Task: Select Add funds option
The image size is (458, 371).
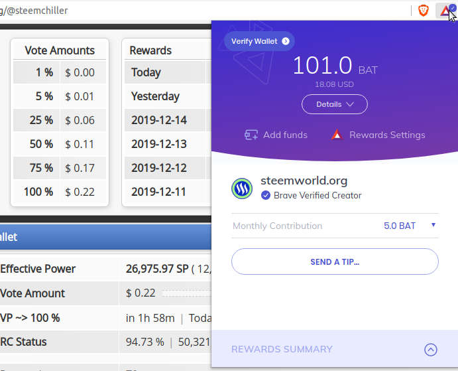Action: coord(285,135)
